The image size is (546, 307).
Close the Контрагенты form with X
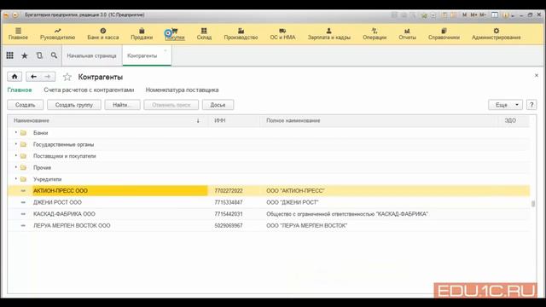click(537, 76)
